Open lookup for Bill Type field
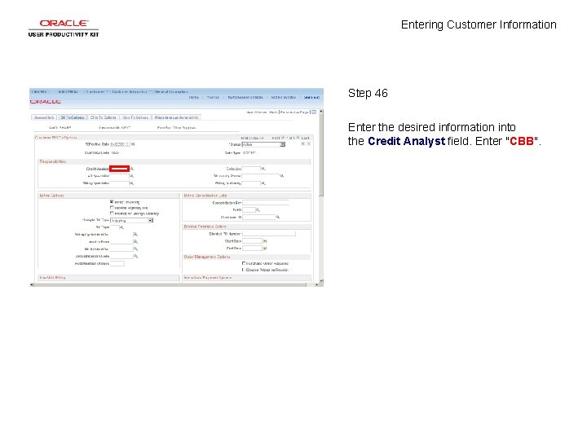This screenshot has height=440, width=587. pyautogui.click(x=121, y=227)
